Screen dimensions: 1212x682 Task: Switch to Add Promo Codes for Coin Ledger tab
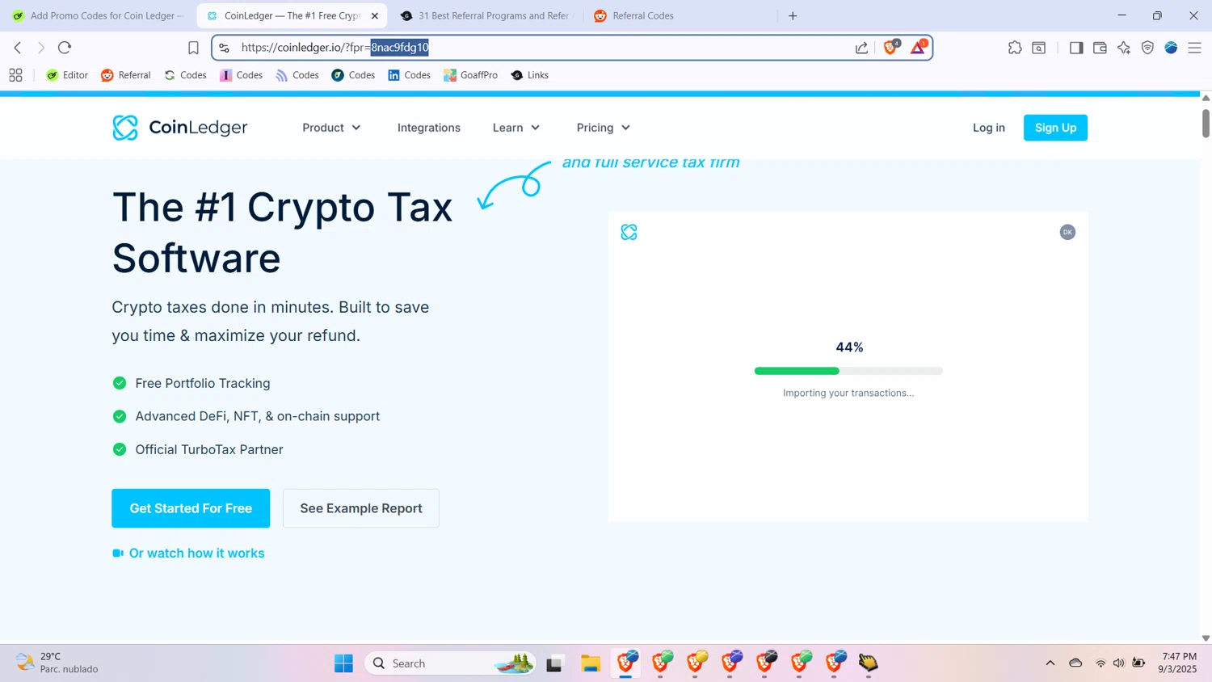point(98,15)
